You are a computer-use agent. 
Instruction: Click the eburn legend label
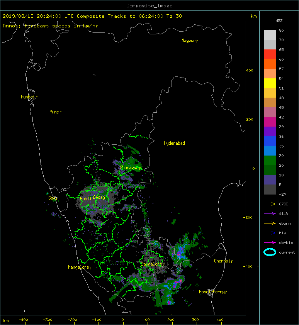tap(285, 223)
